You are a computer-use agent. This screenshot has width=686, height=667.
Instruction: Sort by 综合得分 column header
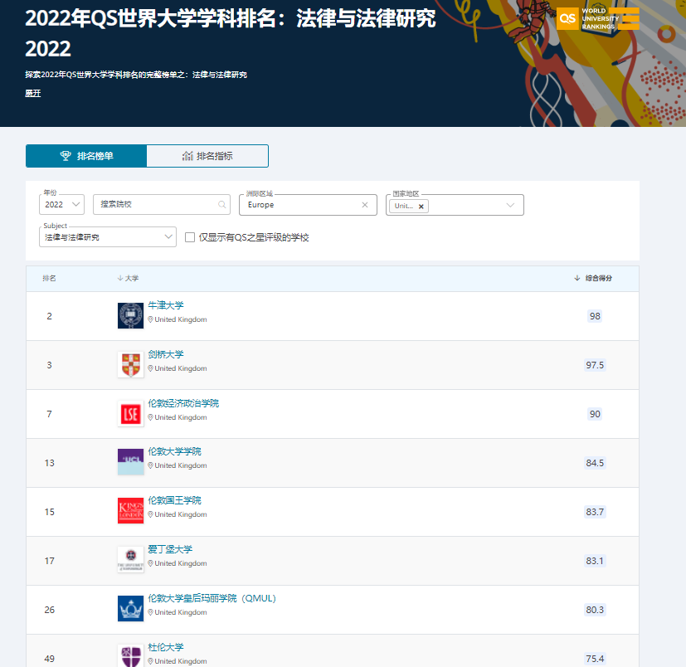pos(597,278)
